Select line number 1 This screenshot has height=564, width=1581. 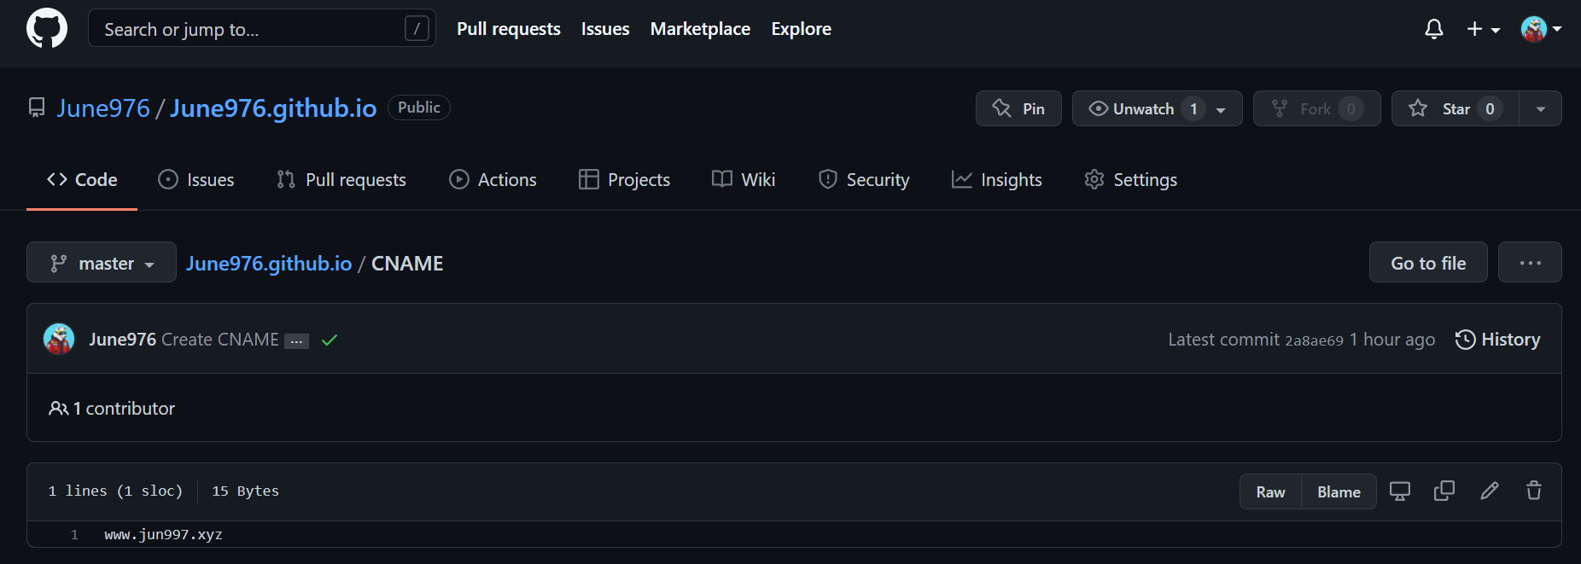point(74,535)
